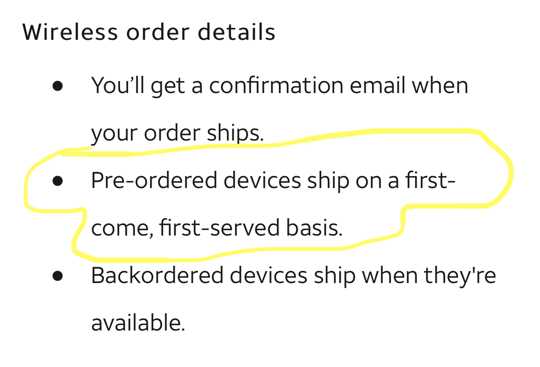This screenshot has height=367, width=540.
Task: Click 'Backordered devices ship when they're' line
Action: point(293,275)
